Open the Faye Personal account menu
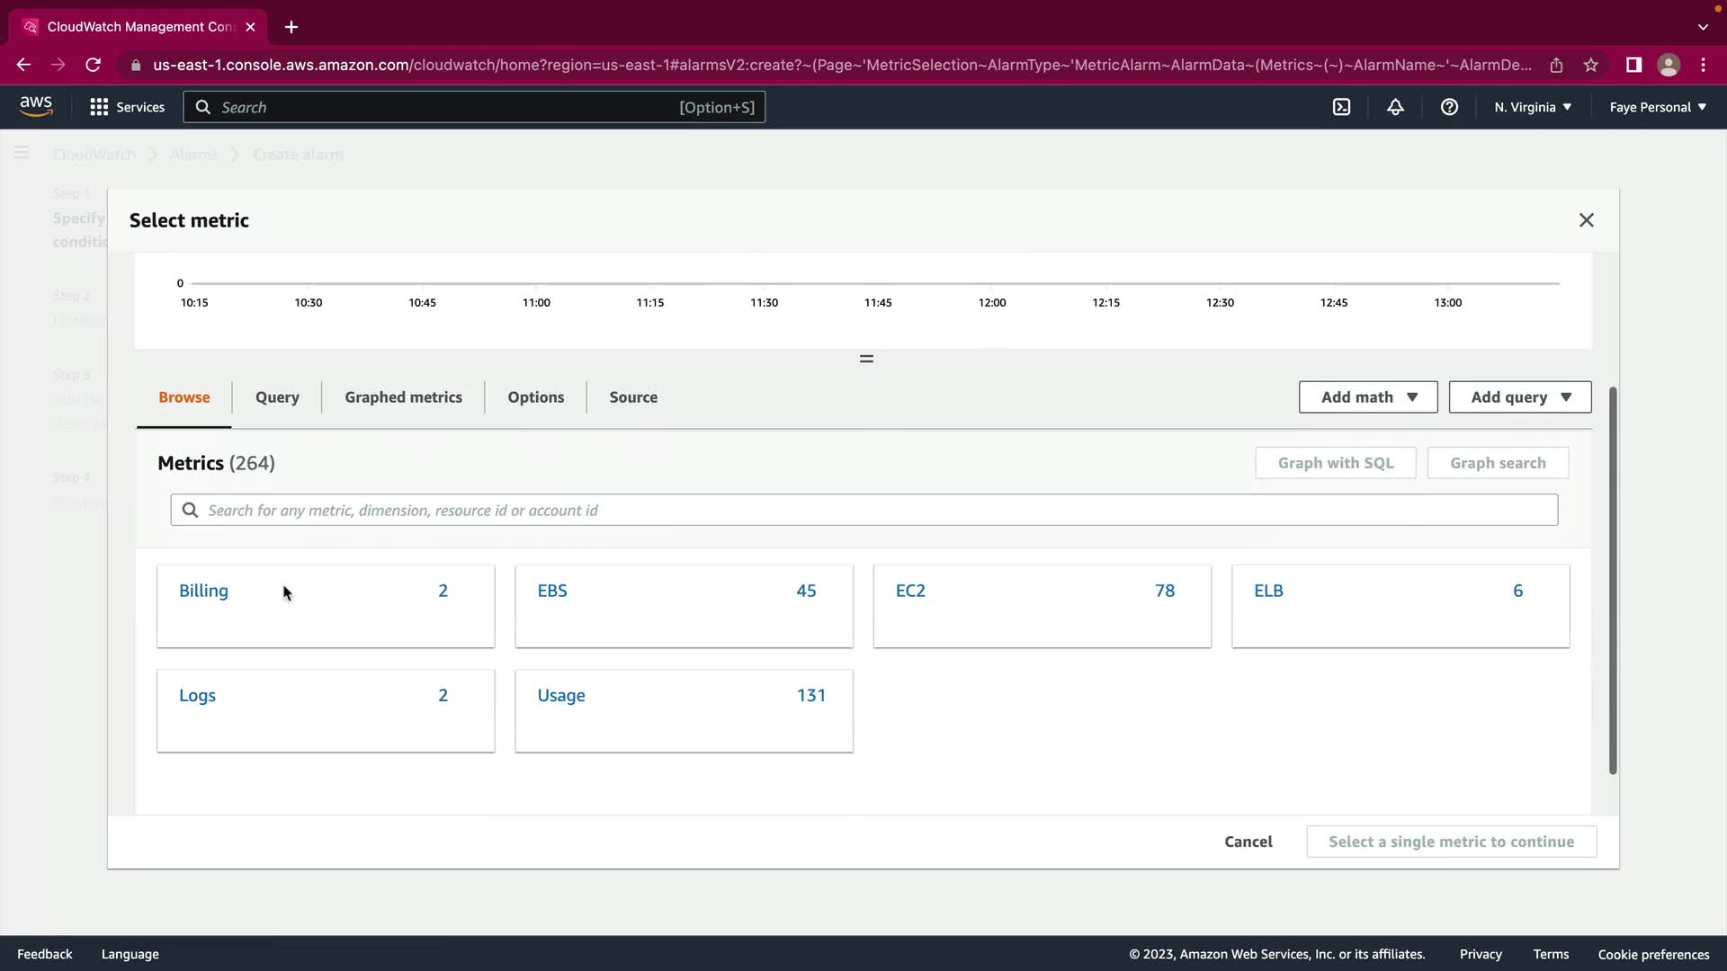Viewport: 1727px width, 971px height. pyautogui.click(x=1657, y=107)
